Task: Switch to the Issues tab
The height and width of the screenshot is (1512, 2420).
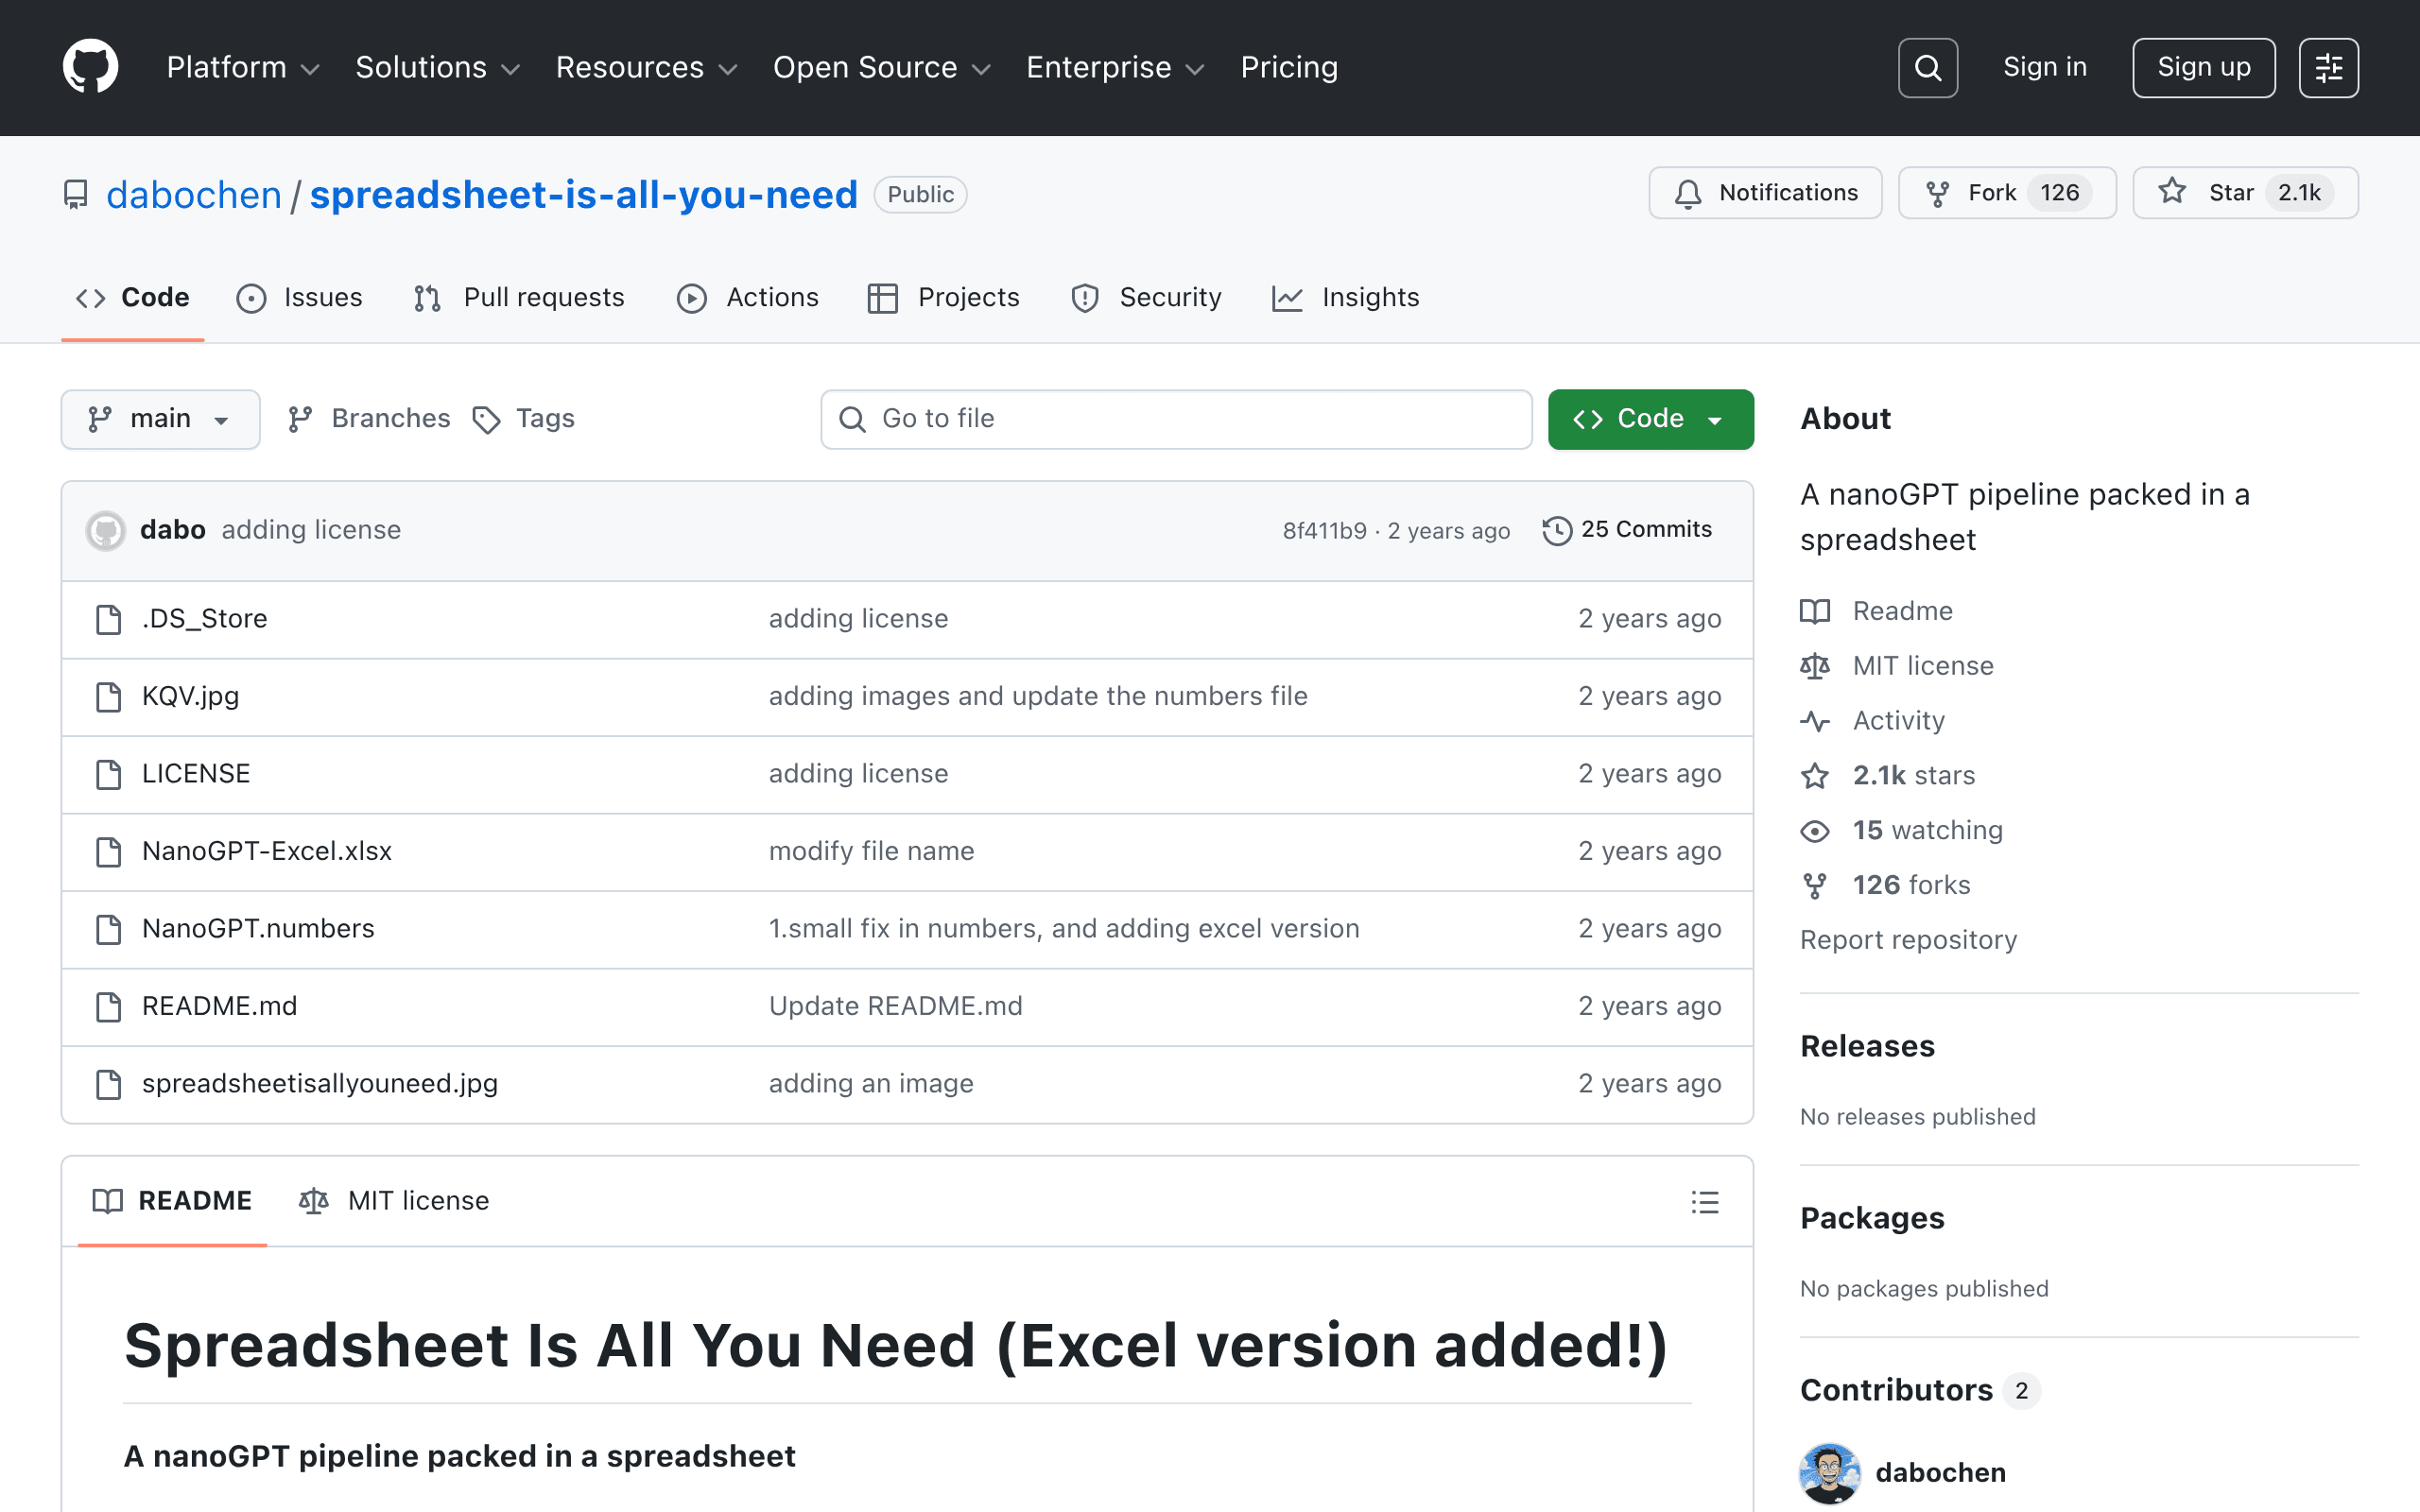Action: coord(299,298)
